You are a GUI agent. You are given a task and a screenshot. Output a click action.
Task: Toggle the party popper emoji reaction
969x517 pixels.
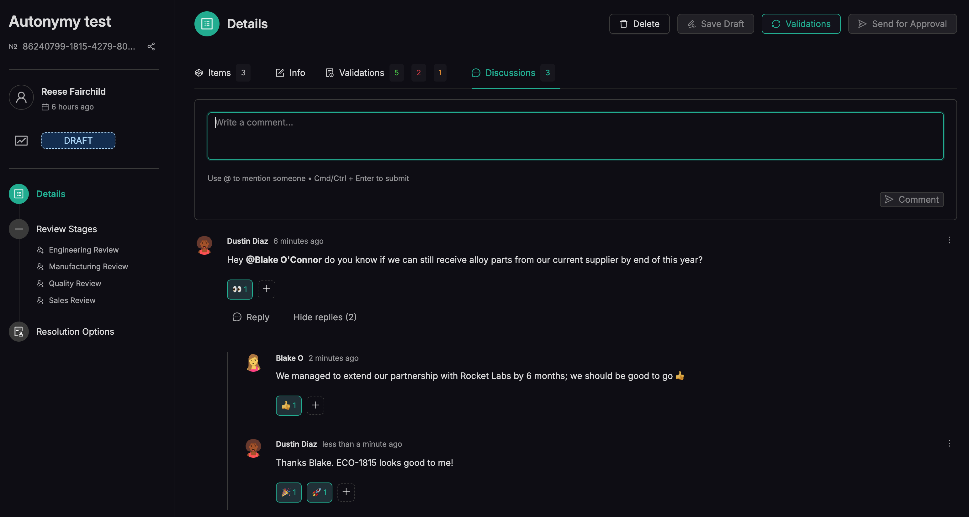pyautogui.click(x=289, y=492)
